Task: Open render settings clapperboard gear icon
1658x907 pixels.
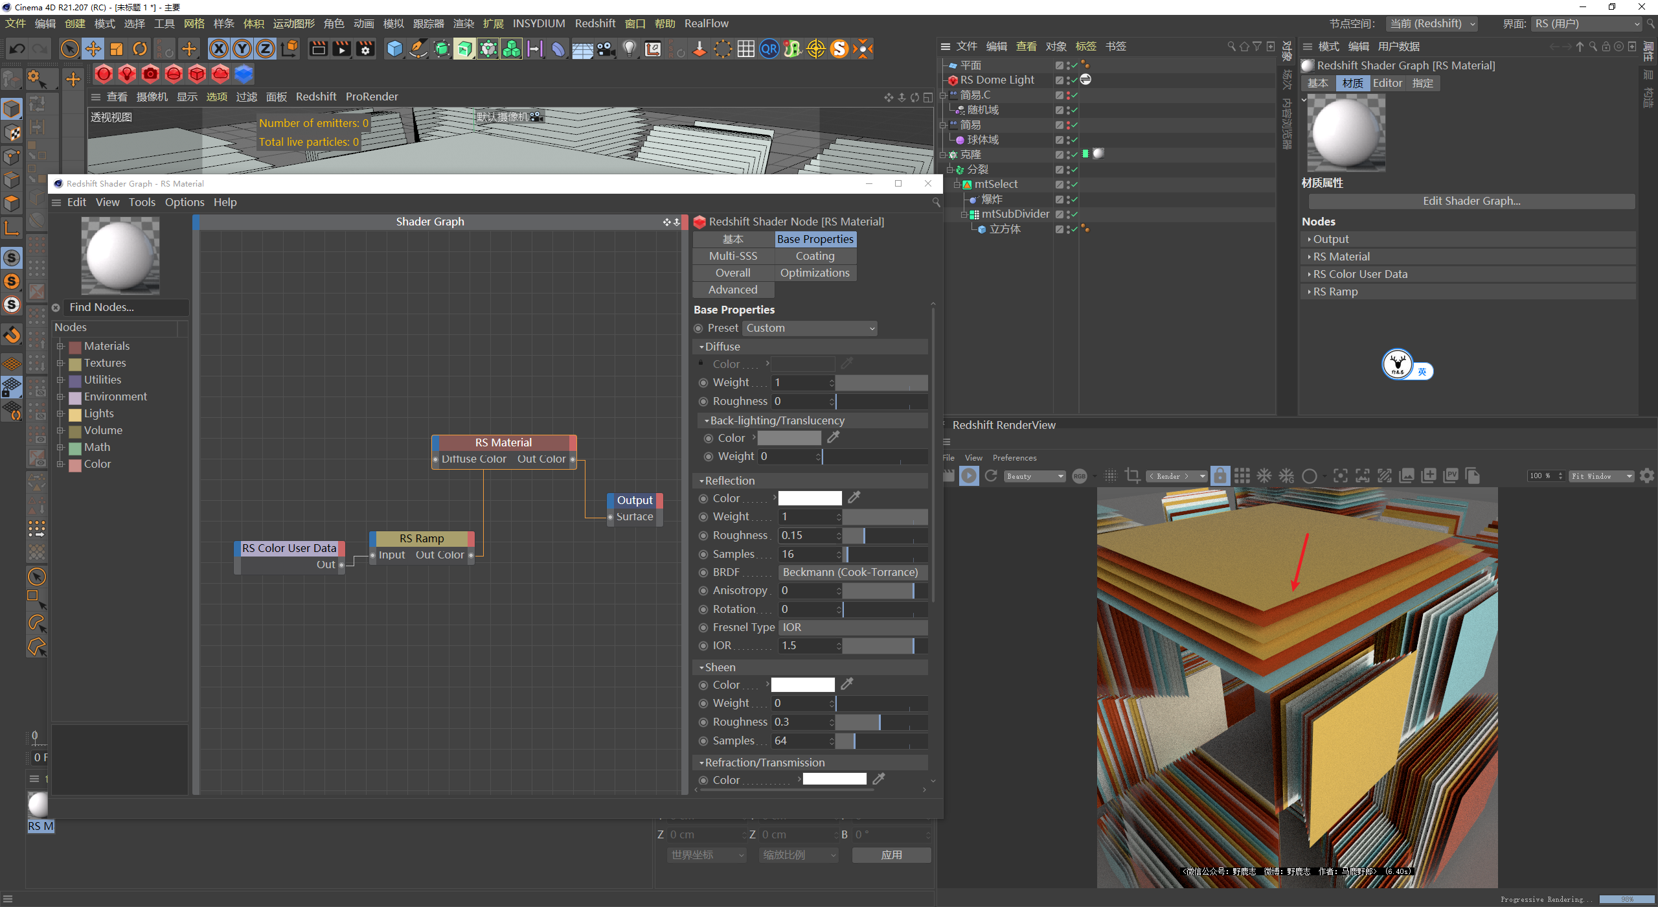Action: (365, 49)
